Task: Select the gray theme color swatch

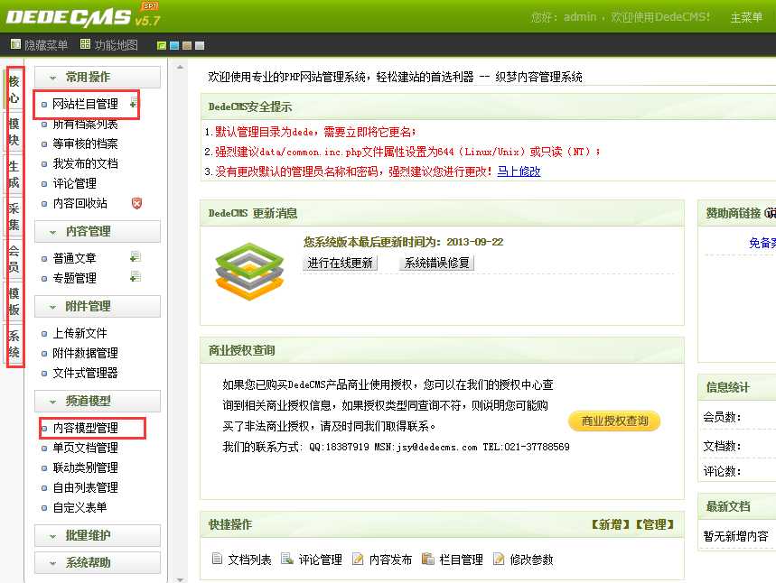Action: (200, 45)
